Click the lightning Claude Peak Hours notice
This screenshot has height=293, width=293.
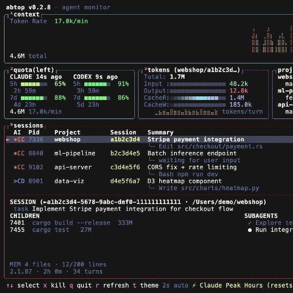tap(242, 285)
